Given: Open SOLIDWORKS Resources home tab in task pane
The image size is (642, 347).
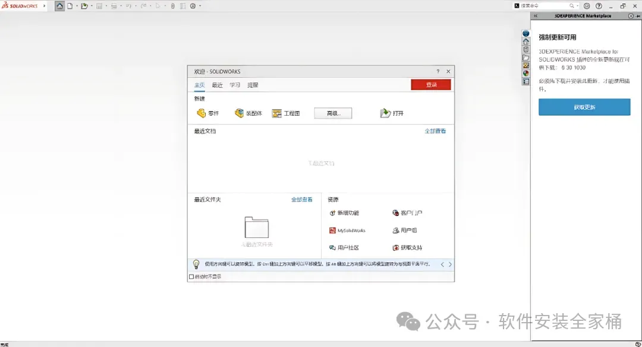Looking at the screenshot, I should (x=525, y=42).
